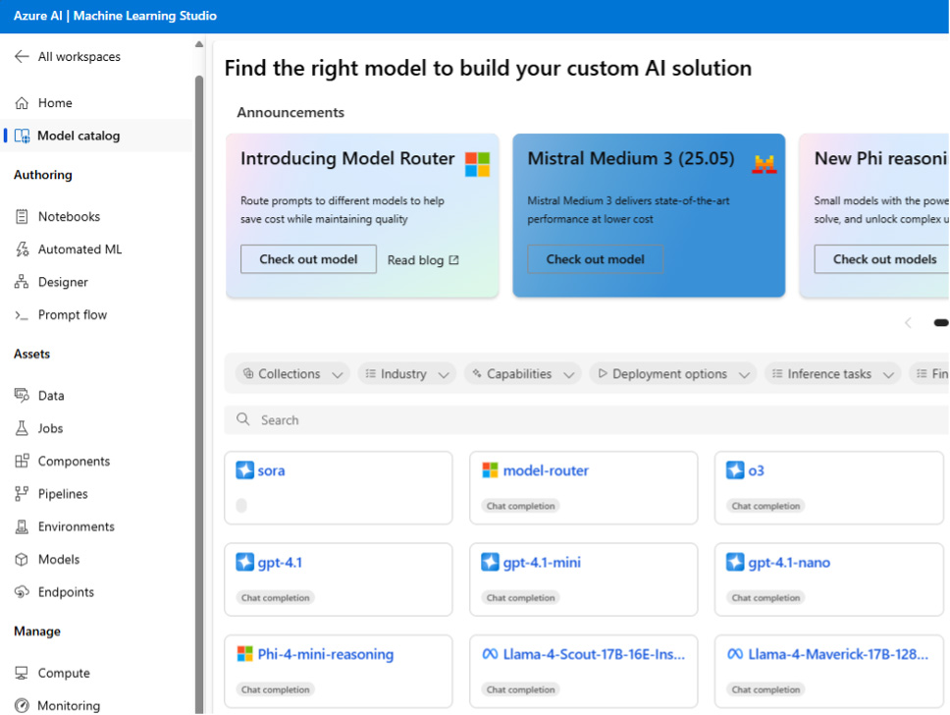
Task: Open the sora model link
Action: click(x=272, y=470)
